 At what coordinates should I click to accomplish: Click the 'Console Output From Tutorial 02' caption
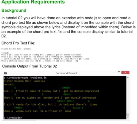click(29, 66)
